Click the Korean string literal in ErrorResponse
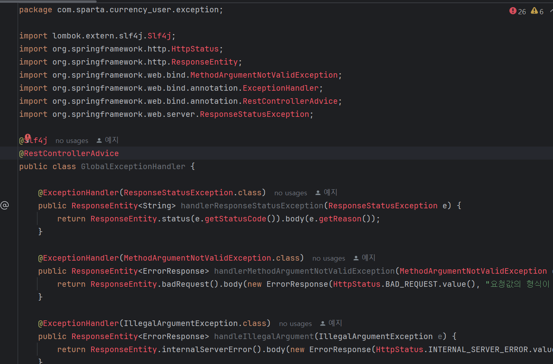The width and height of the screenshot is (553, 364). (x=519, y=284)
